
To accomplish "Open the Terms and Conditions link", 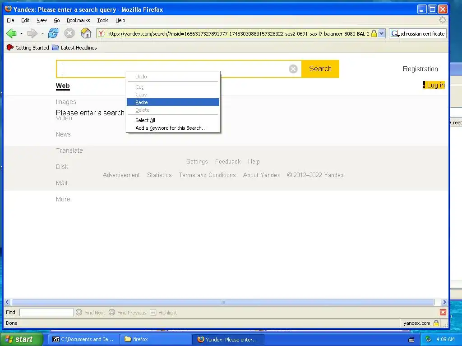I will [x=207, y=175].
